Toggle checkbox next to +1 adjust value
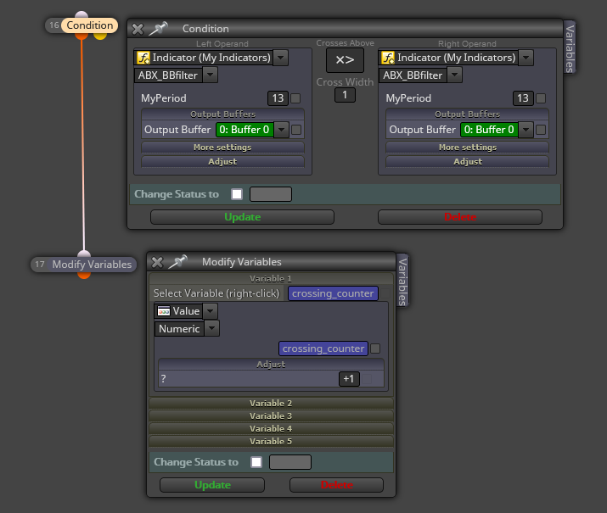The width and height of the screenshot is (607, 513). tap(367, 379)
